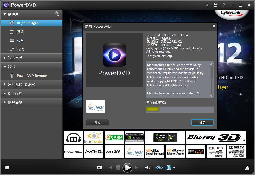Viewport: 255px width, 175px height.
Task: Click scroll up arrow in license text
Action: (x=211, y=64)
